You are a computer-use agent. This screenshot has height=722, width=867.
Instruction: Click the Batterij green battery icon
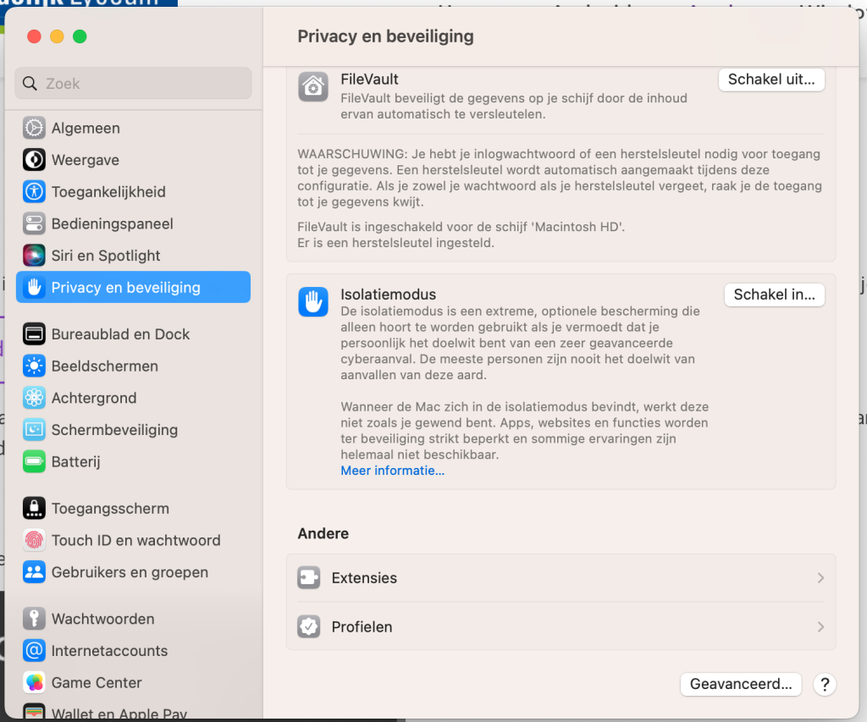click(x=34, y=462)
